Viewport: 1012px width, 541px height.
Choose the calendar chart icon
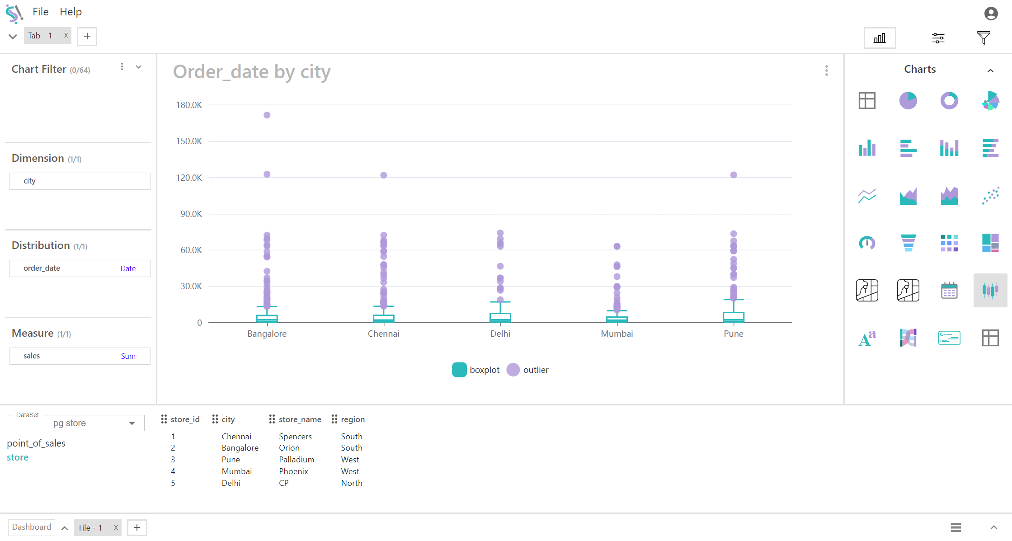click(949, 290)
